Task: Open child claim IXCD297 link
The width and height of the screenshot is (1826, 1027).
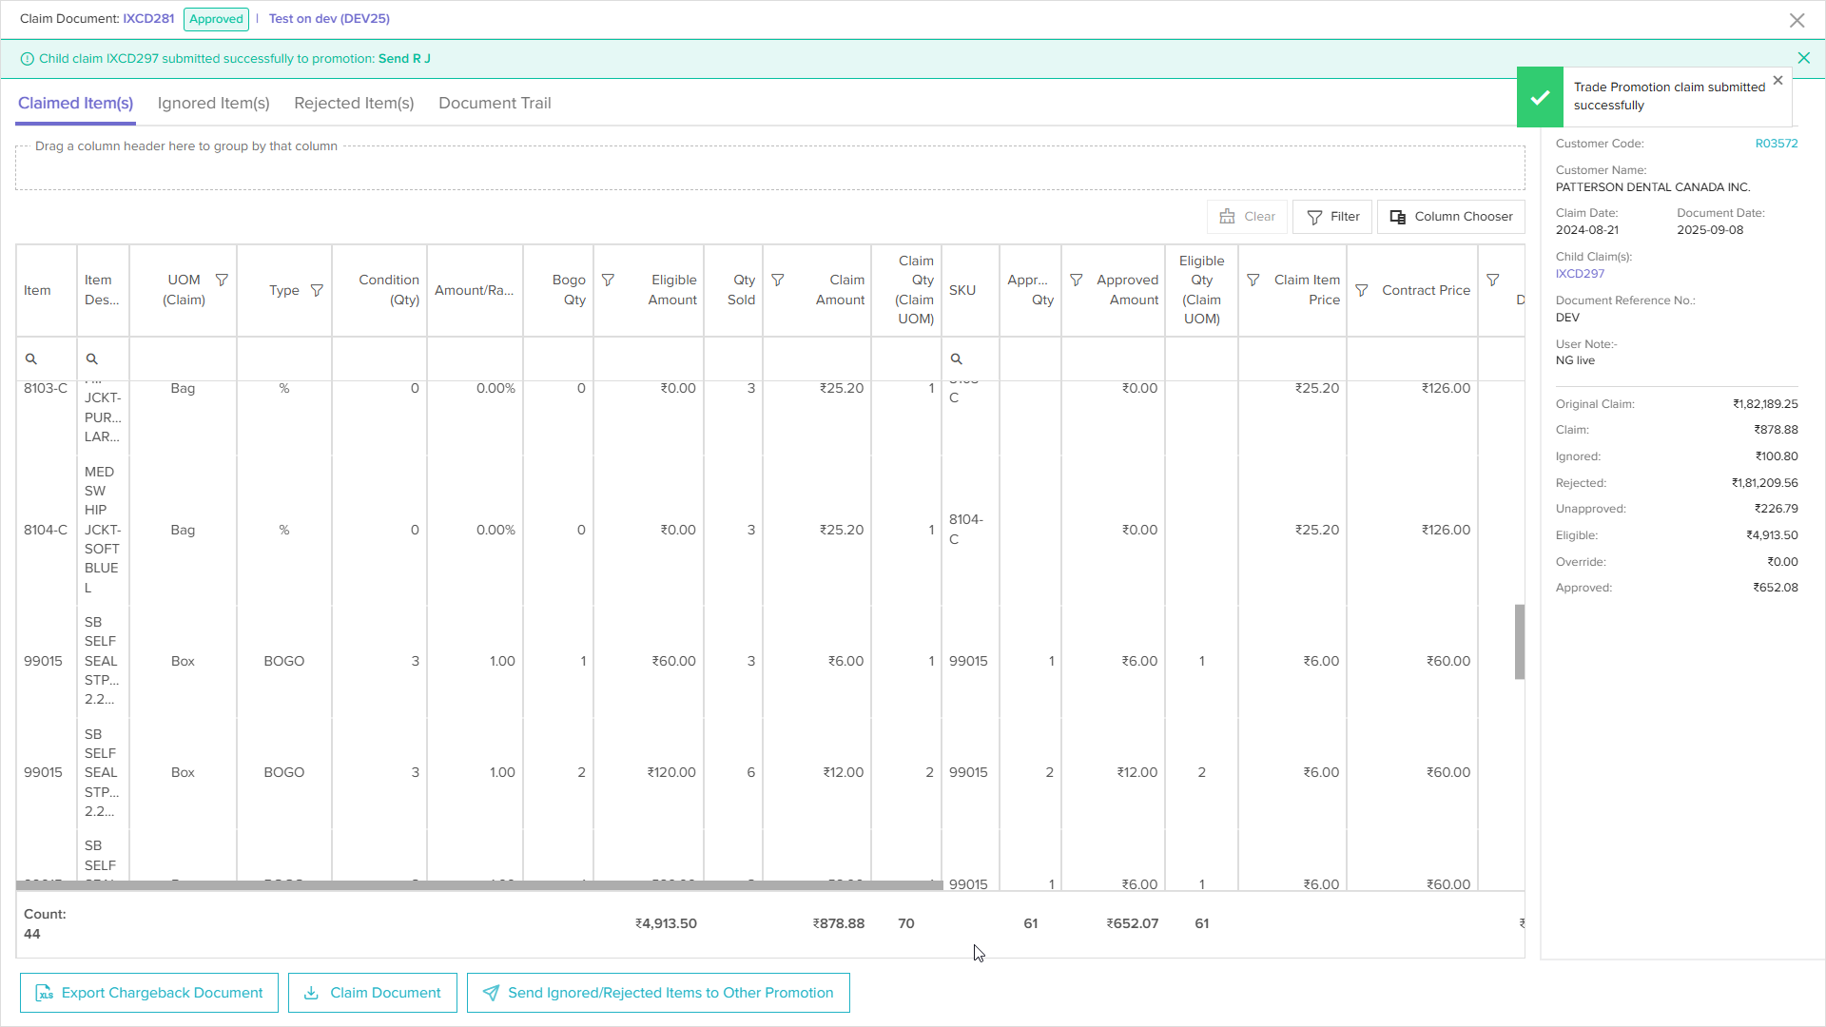Action: [1580, 274]
